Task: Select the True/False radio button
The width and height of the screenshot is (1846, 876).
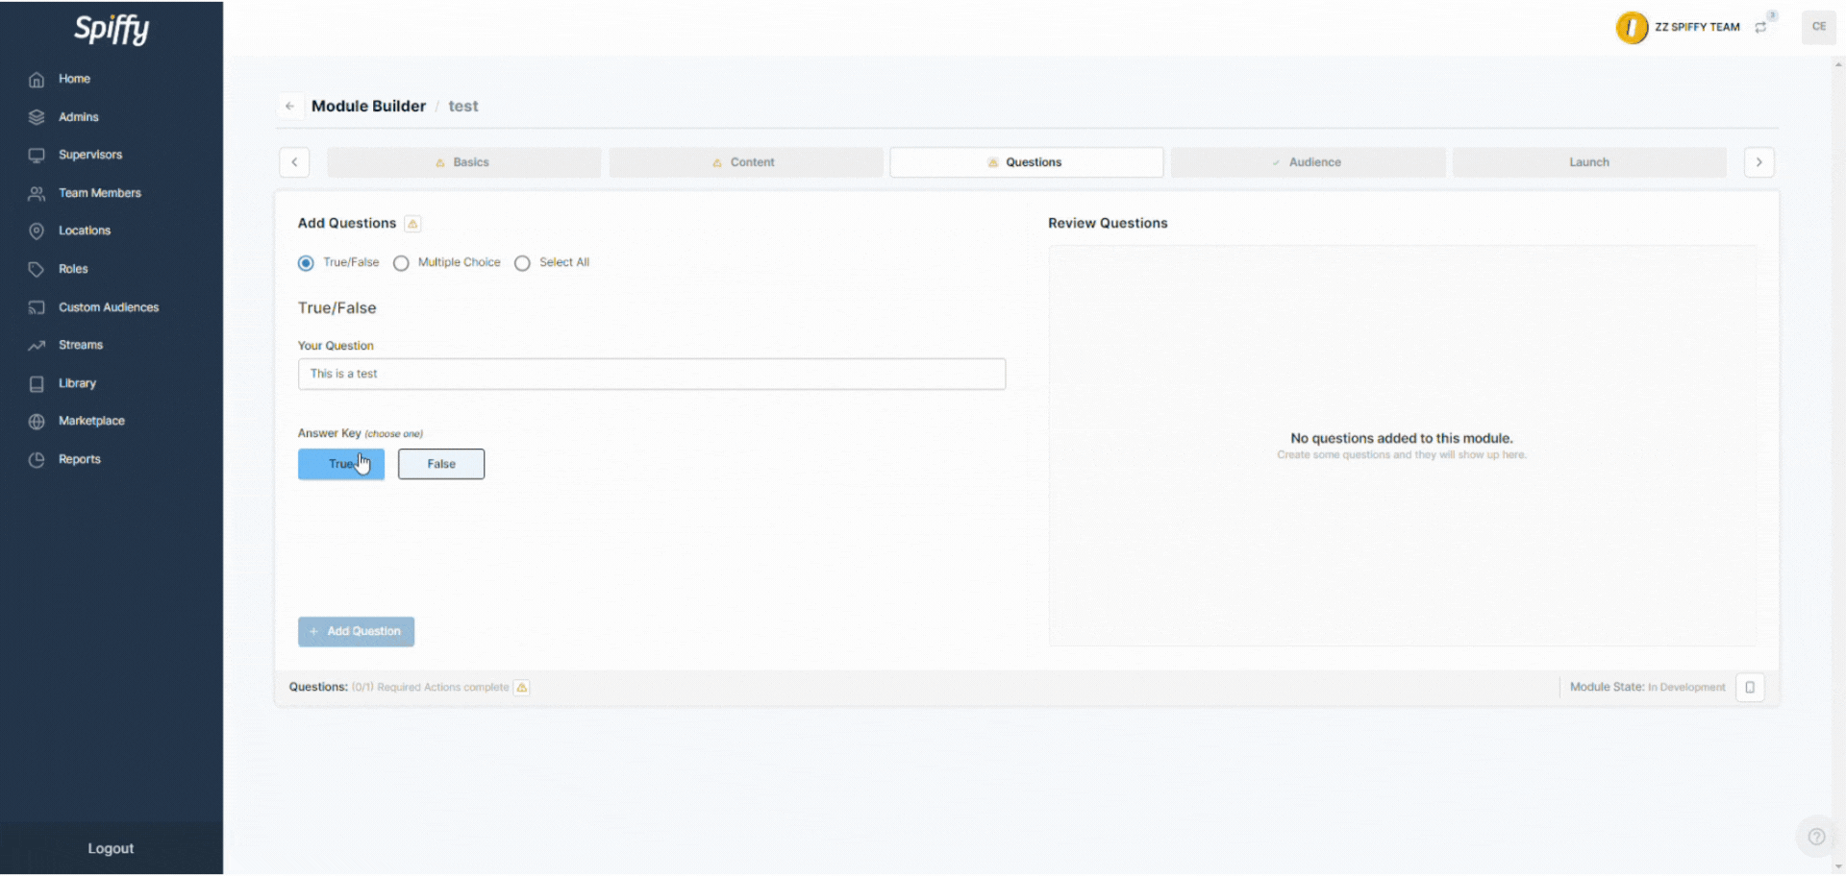Action: coord(306,263)
